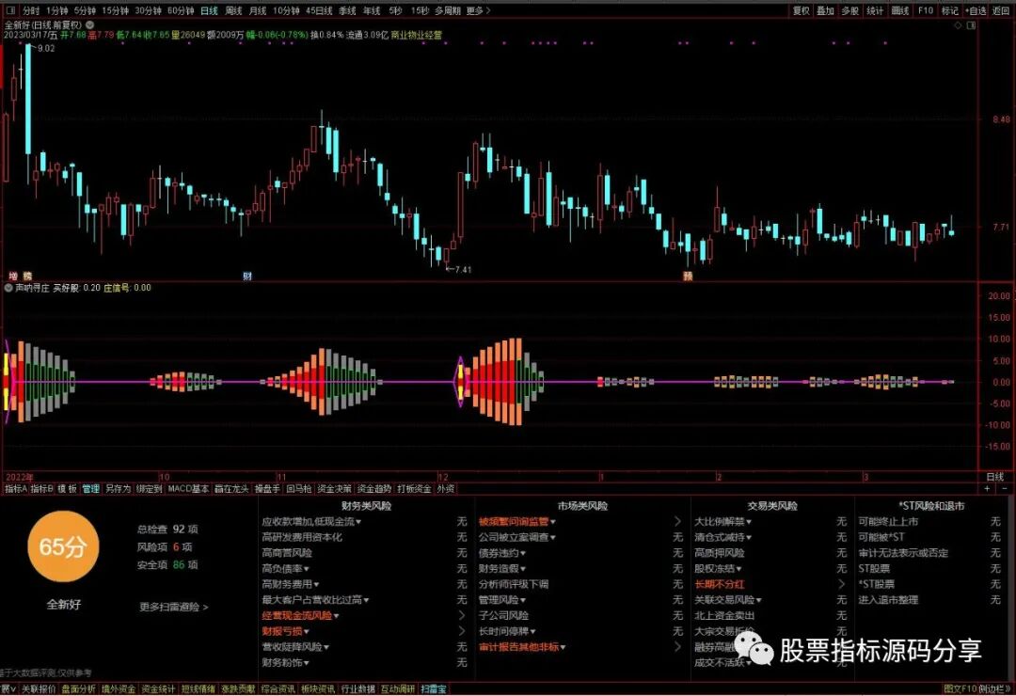
Task: Select the 季线 quarterly period
Action: pos(347,11)
